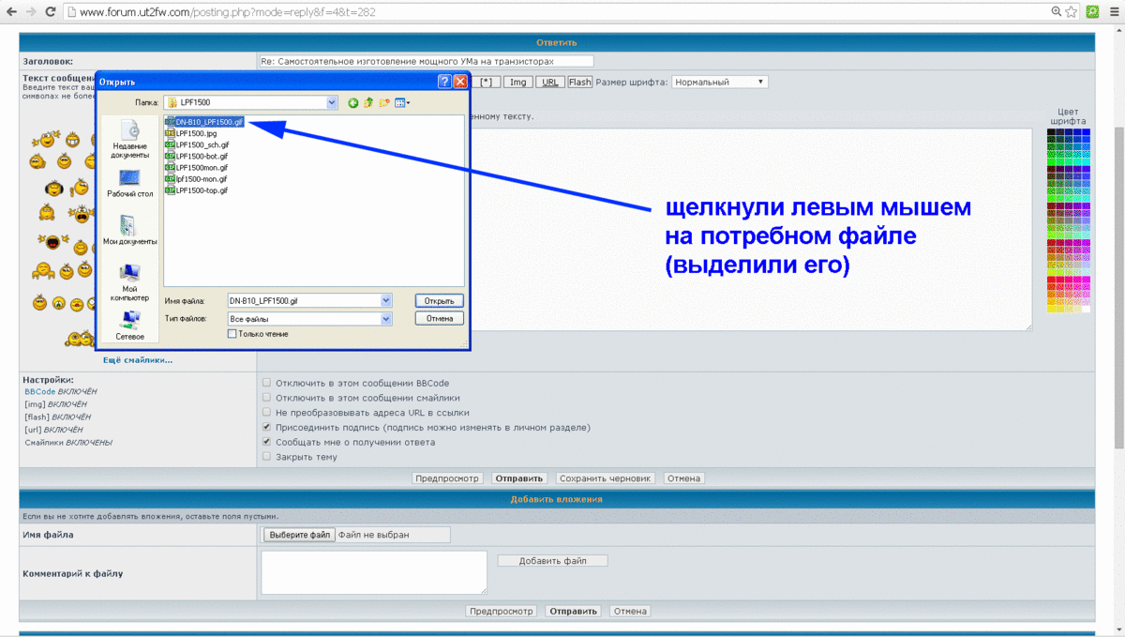
Task: Create new folder icon in Open dialog
Action: point(384,102)
